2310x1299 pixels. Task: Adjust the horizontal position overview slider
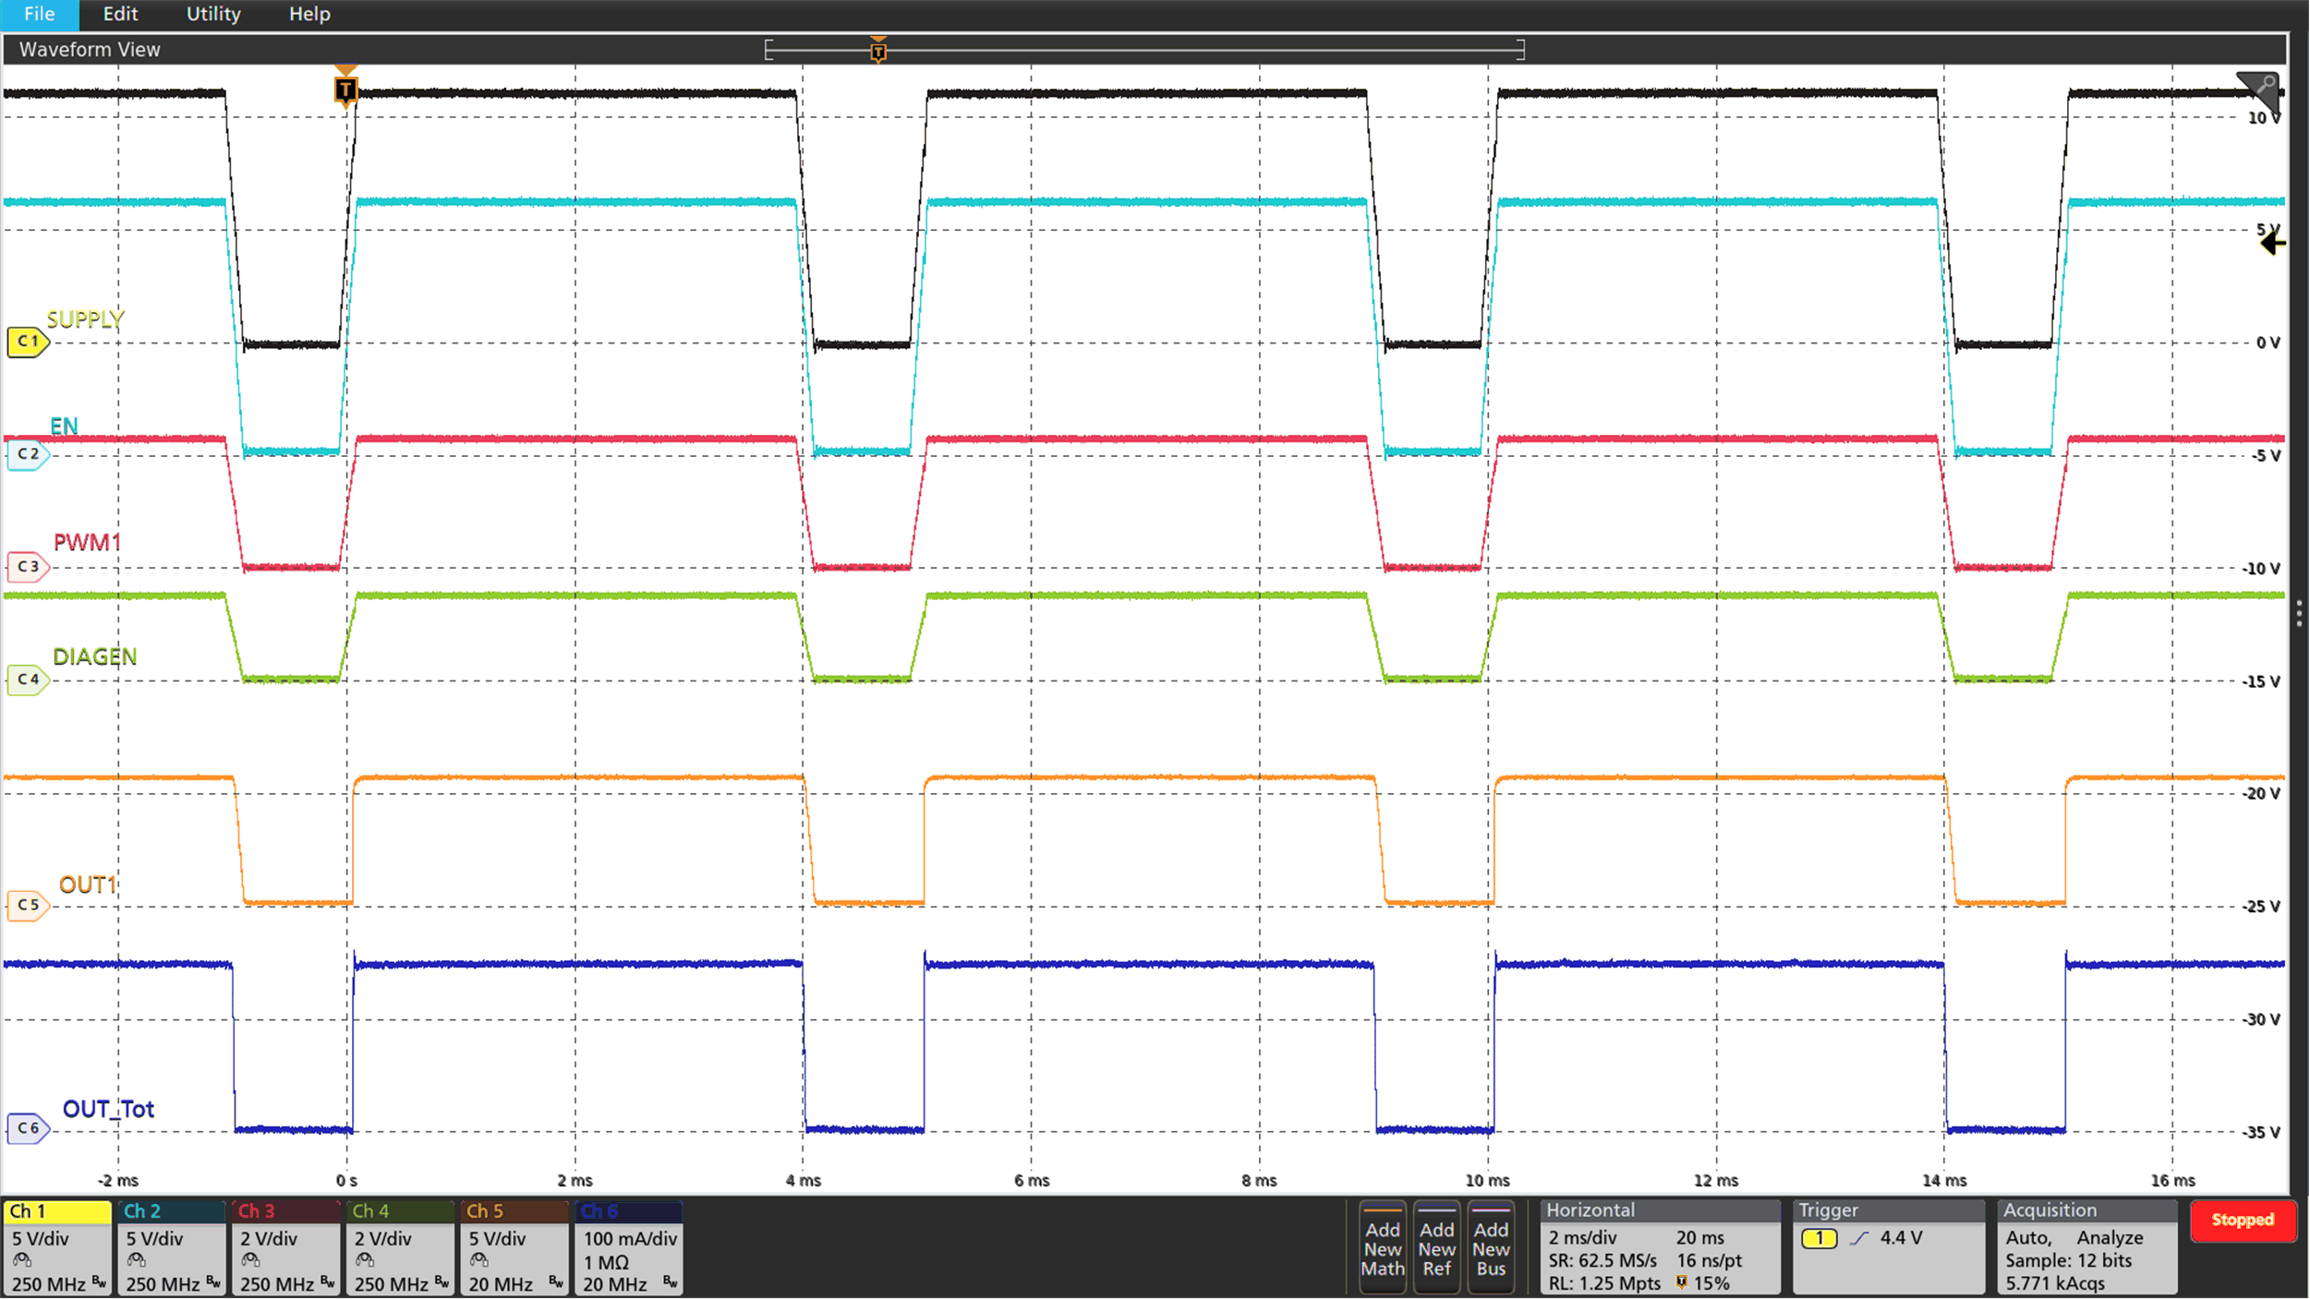click(877, 51)
